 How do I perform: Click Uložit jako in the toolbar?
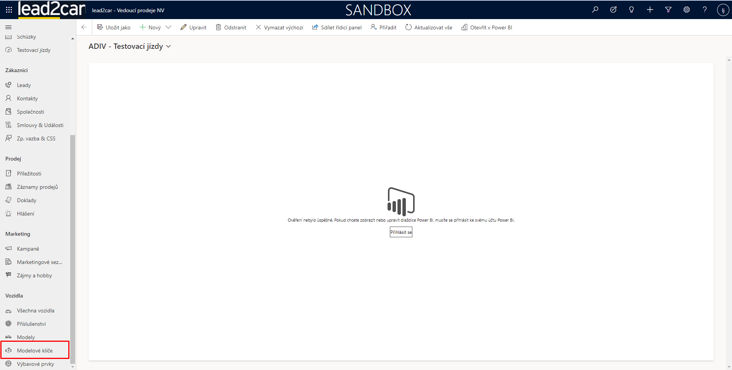(114, 27)
